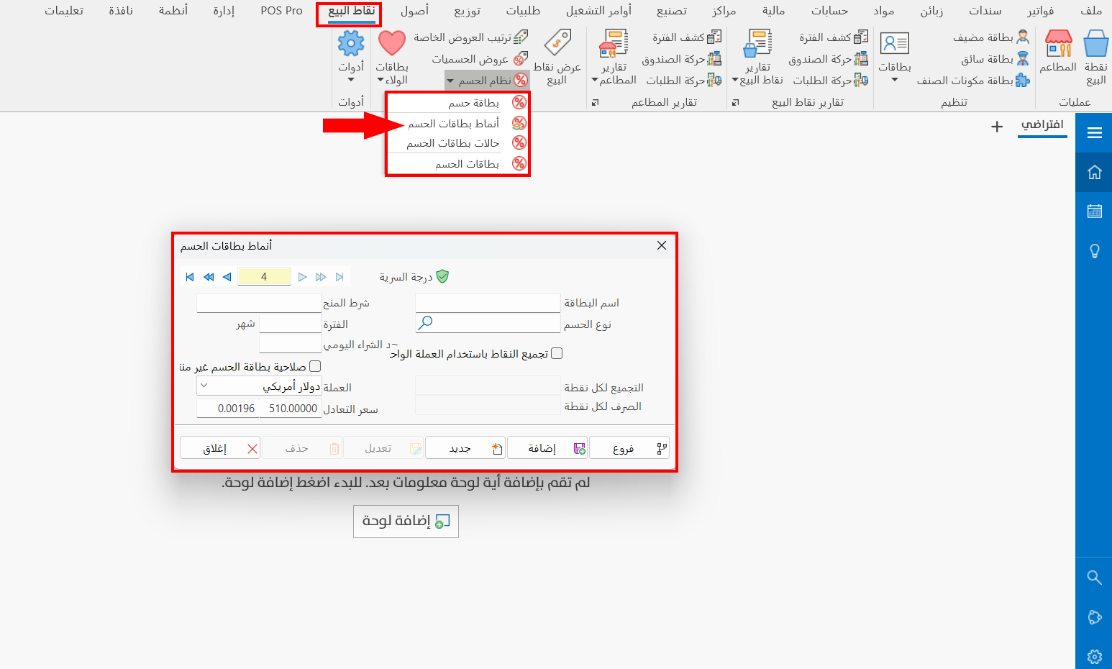Enable تجميع النقاط باستخدام العملة الواحدة checkbox
The width and height of the screenshot is (1112, 669).
[x=556, y=353]
